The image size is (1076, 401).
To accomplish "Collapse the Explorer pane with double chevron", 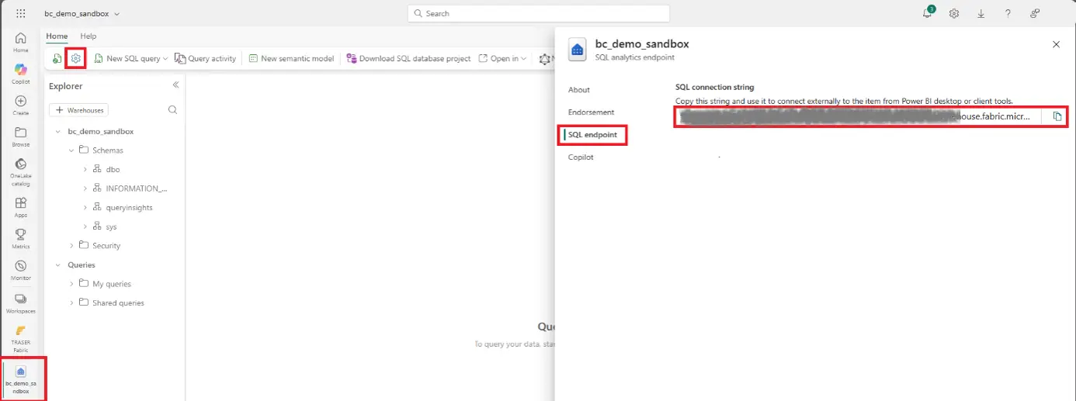I will tap(175, 85).
